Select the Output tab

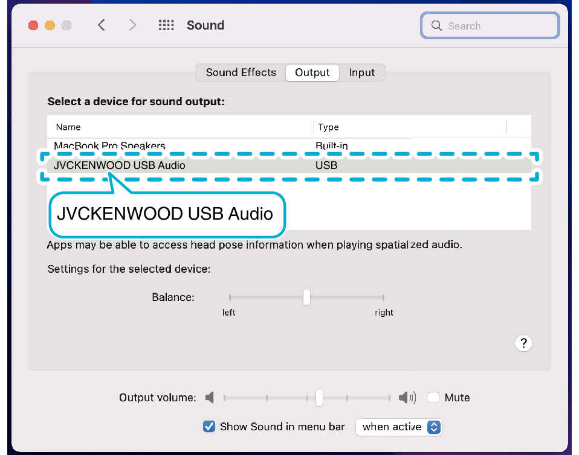[312, 72]
